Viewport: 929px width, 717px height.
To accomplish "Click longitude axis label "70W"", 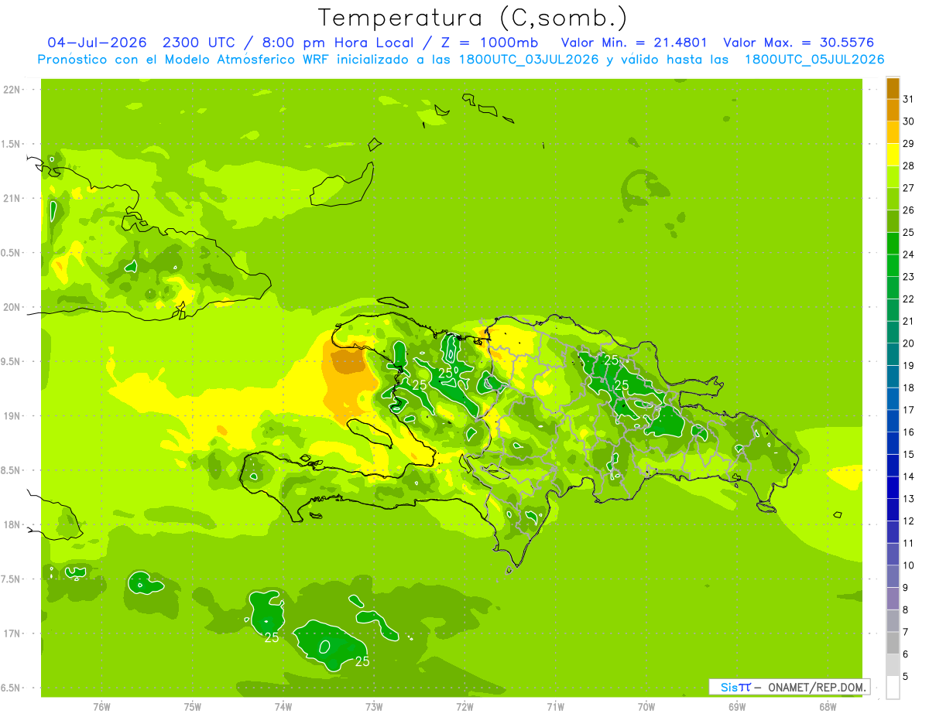I will point(646,707).
